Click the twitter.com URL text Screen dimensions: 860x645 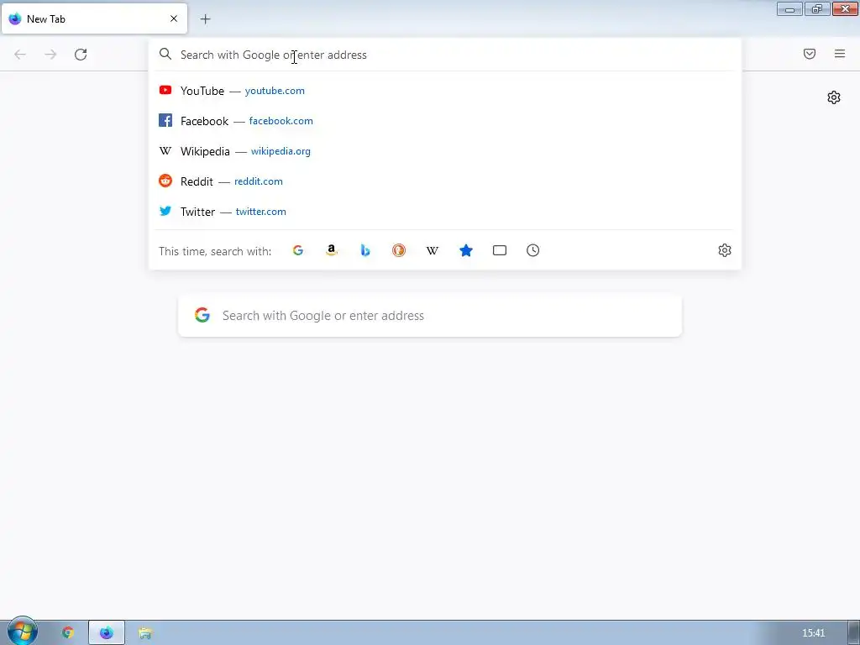(x=261, y=211)
